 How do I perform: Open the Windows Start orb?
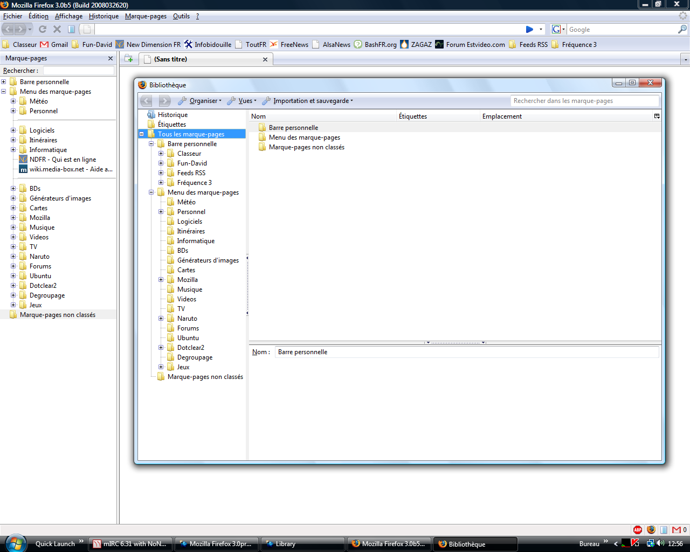(x=15, y=543)
